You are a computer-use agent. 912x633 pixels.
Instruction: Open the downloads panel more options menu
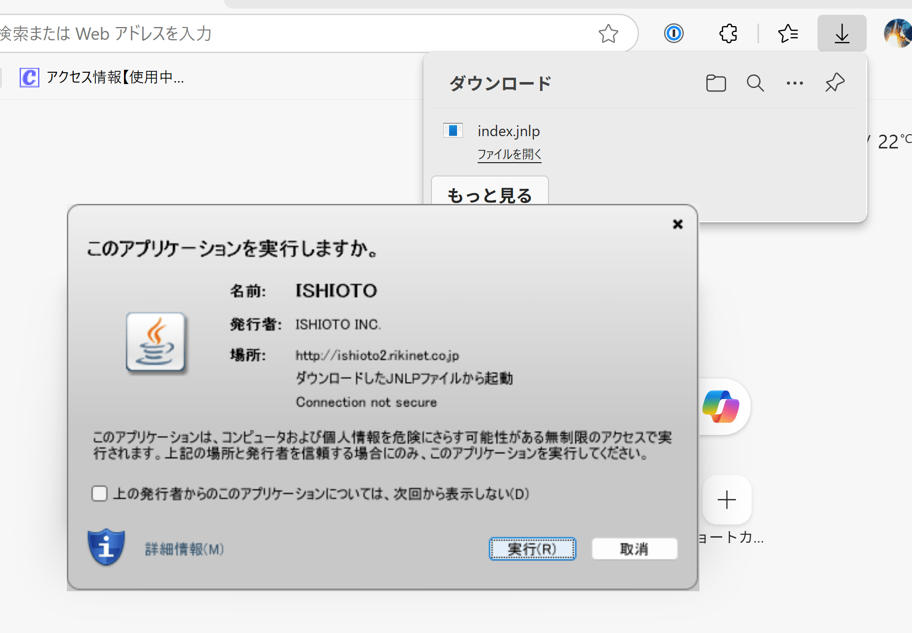794,83
